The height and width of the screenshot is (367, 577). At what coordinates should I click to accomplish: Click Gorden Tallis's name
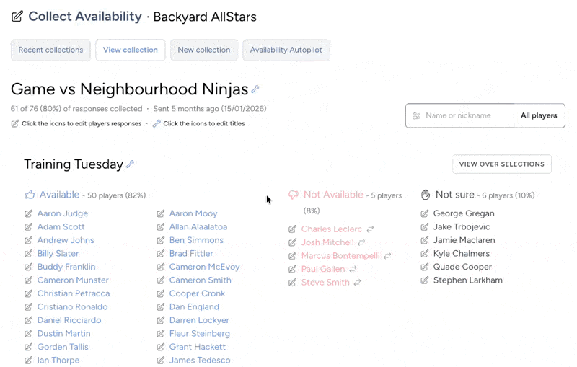click(63, 347)
